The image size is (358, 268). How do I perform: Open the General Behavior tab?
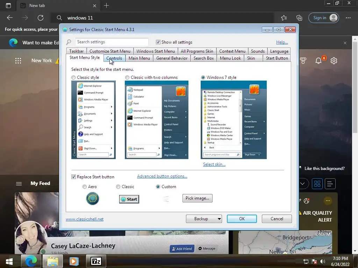(x=172, y=58)
